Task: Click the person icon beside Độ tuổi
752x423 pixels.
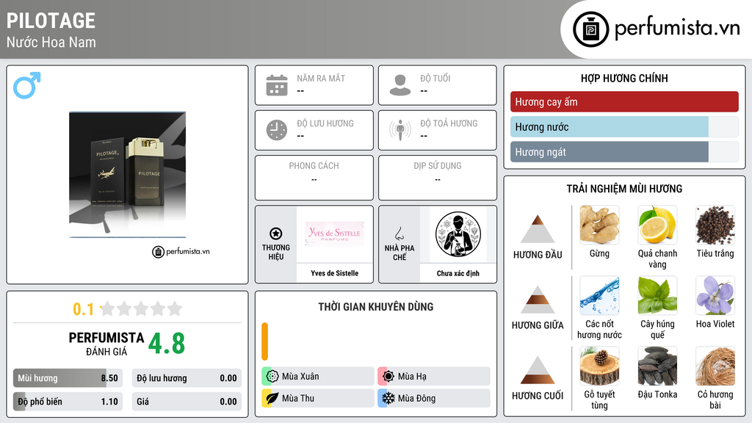Action: 400,85
